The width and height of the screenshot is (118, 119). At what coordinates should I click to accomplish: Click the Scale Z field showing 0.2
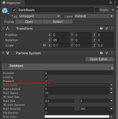coord(106,45)
